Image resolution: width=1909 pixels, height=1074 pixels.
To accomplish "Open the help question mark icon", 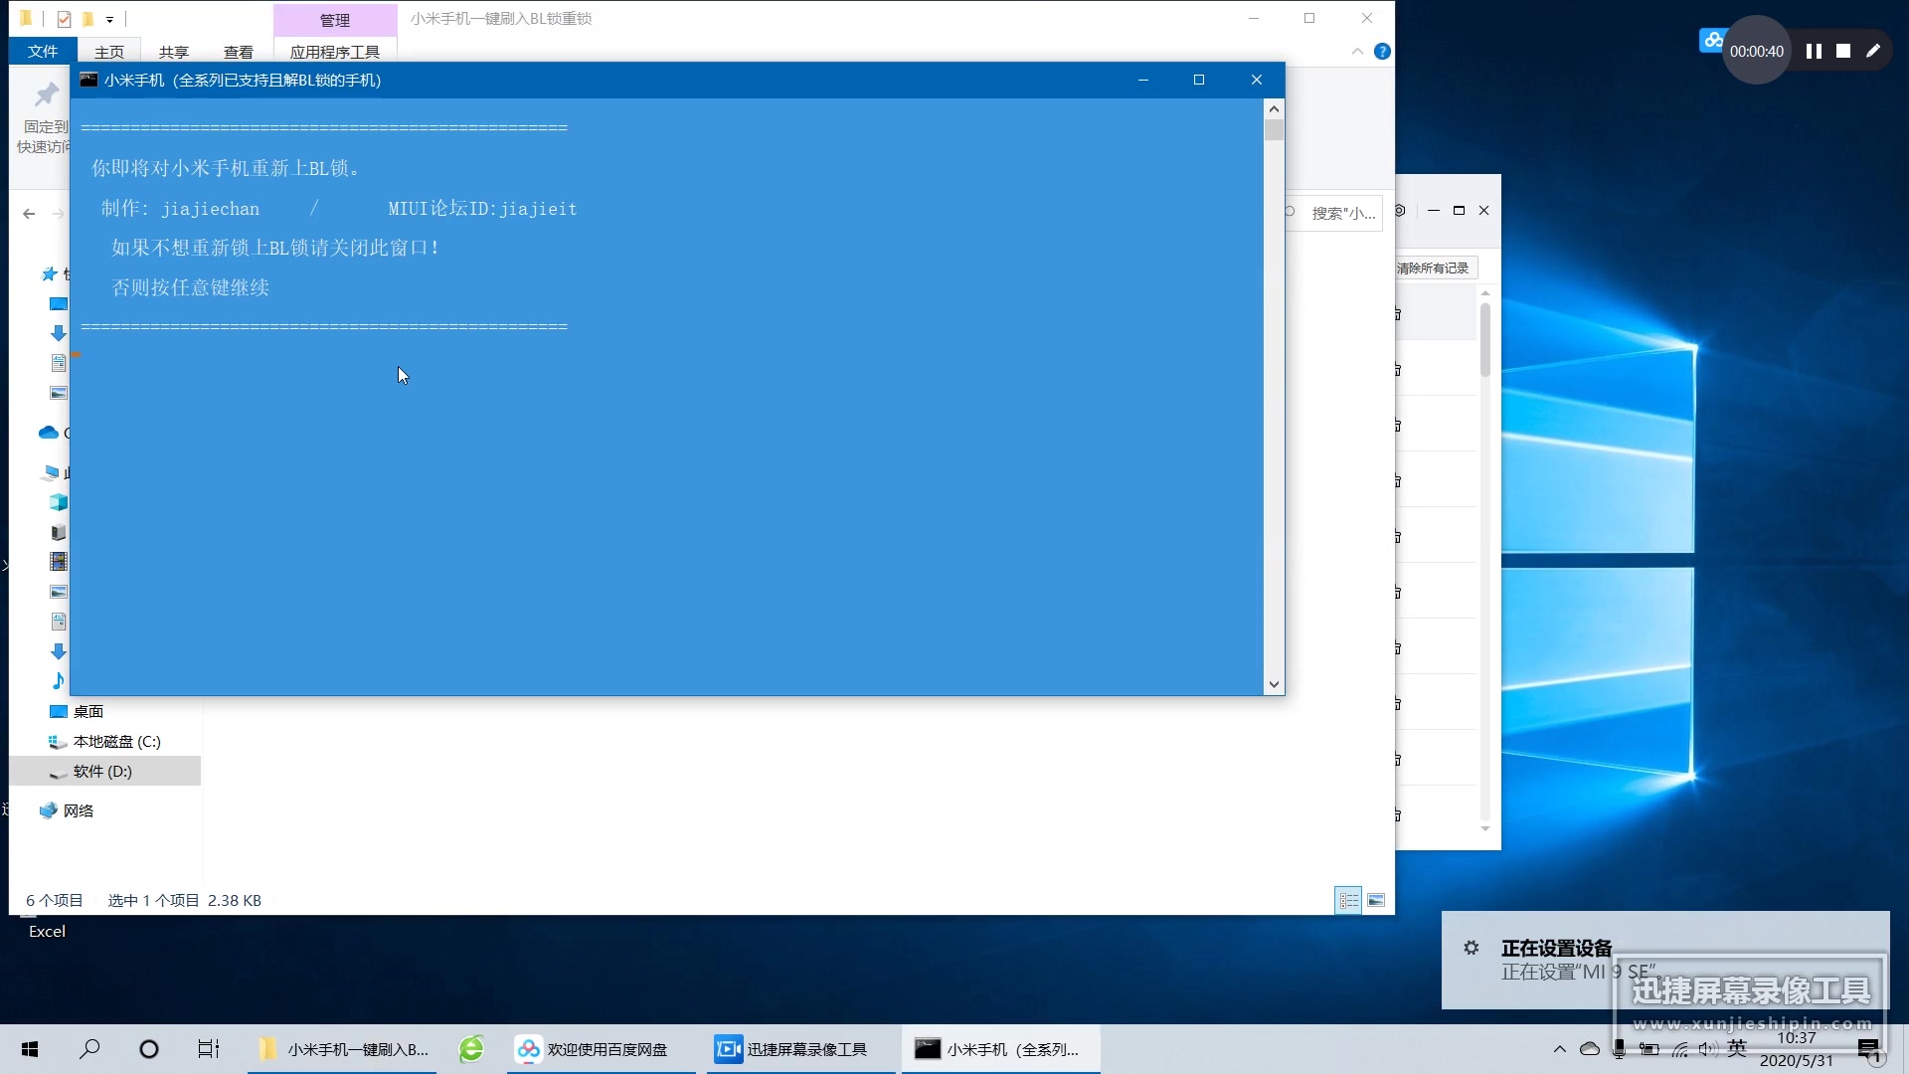I will [1382, 52].
